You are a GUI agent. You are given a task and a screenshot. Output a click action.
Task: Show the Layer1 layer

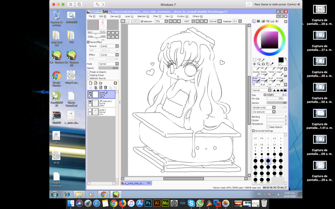click(x=90, y=110)
